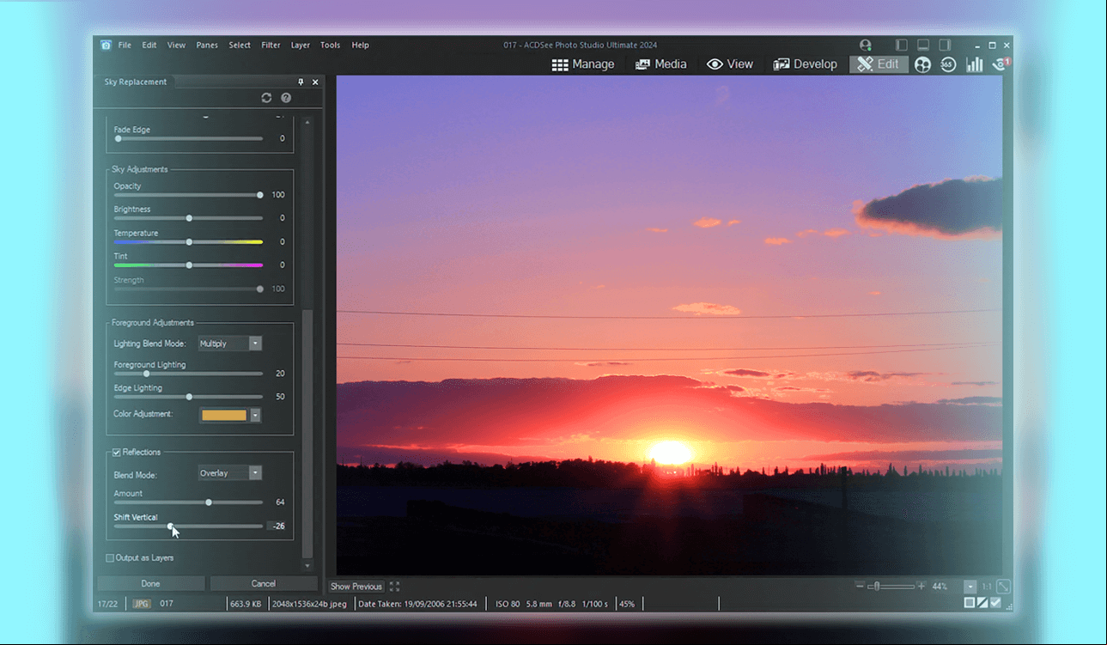Open the Help menu
The width and height of the screenshot is (1107, 645).
[x=360, y=46]
